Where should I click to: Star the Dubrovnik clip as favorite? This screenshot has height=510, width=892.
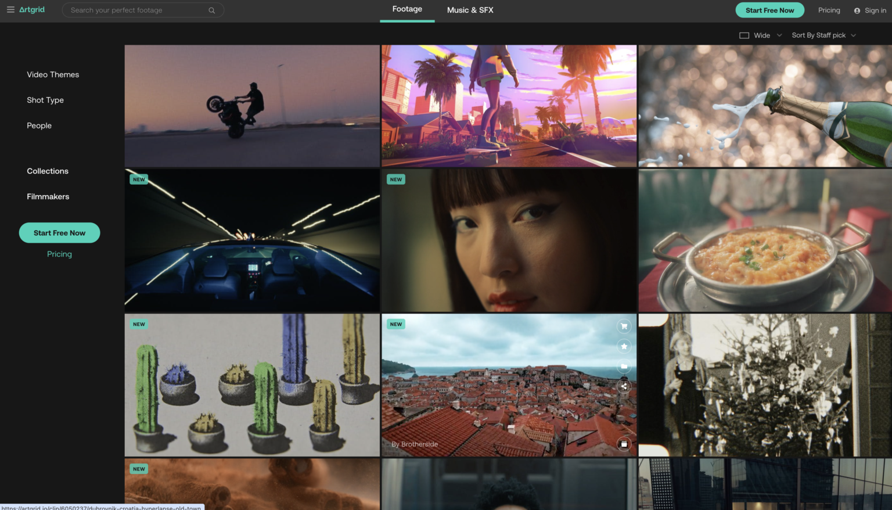[x=624, y=346]
